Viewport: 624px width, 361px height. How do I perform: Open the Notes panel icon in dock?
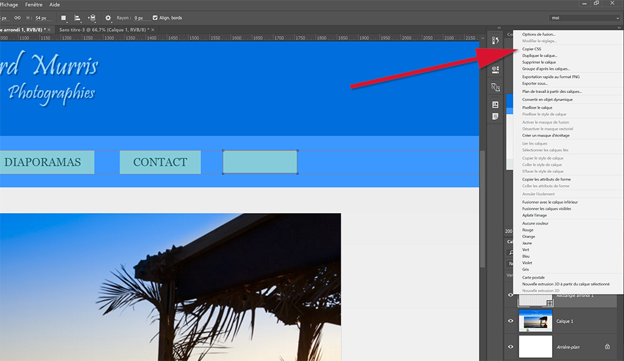click(x=495, y=116)
